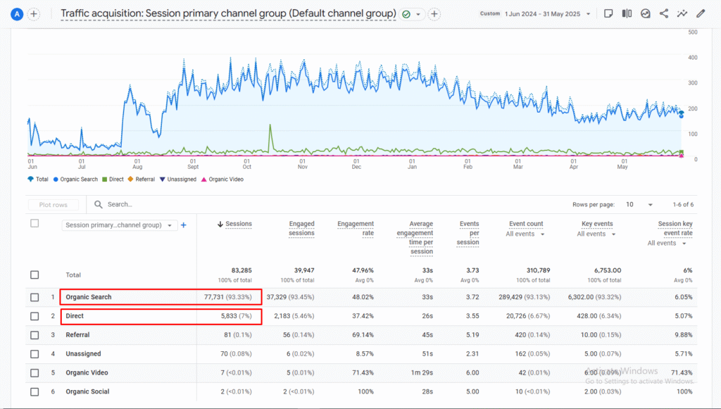
Task: Add a secondary dimension with the blue plus
Action: pyautogui.click(x=184, y=225)
